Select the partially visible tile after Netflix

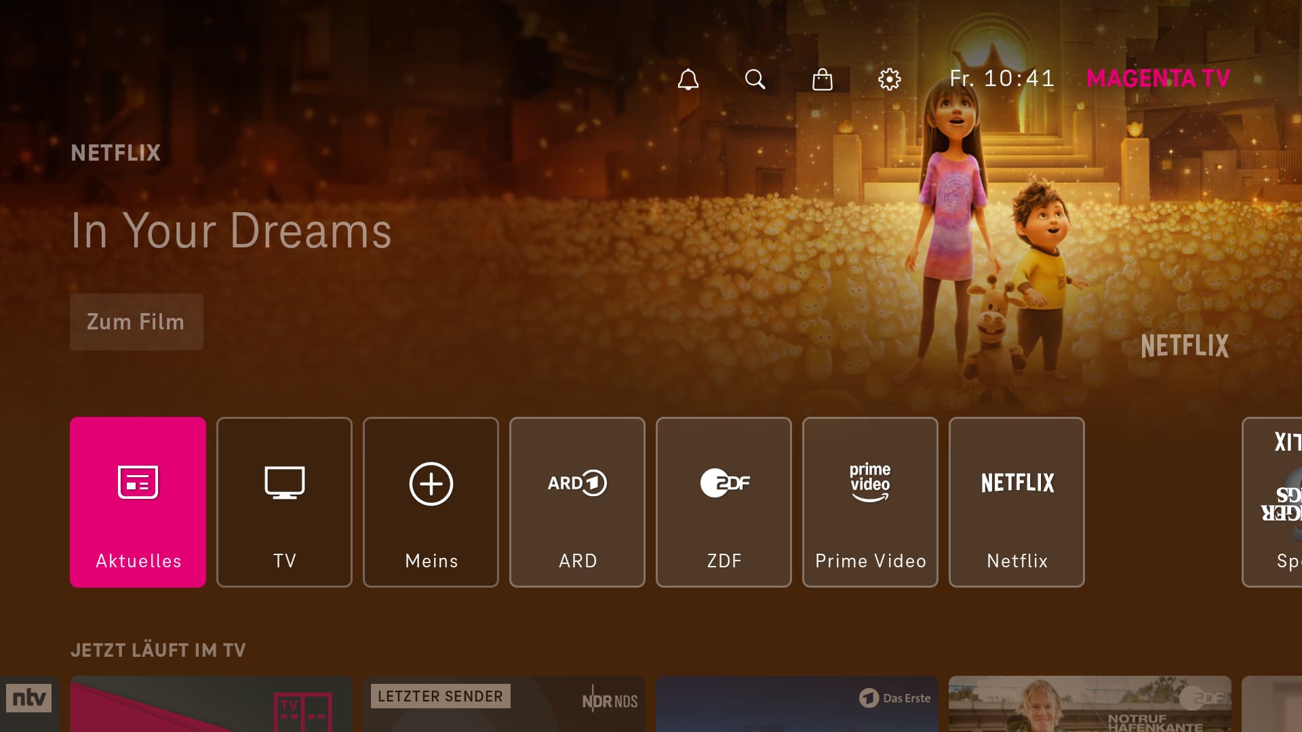pyautogui.click(x=1274, y=502)
